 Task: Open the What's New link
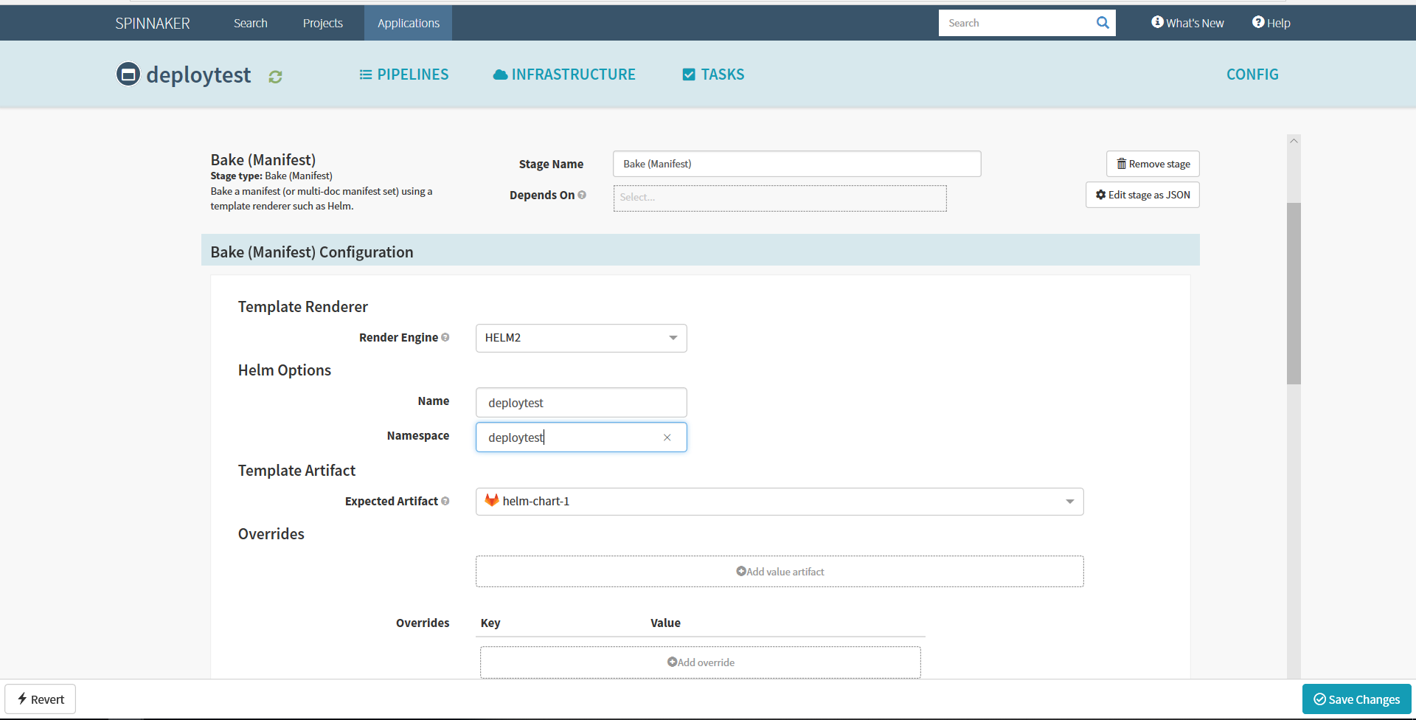tap(1187, 23)
